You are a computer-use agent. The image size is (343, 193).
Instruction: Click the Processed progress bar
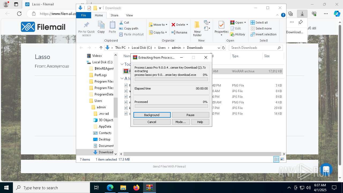pyautogui.click(x=171, y=106)
